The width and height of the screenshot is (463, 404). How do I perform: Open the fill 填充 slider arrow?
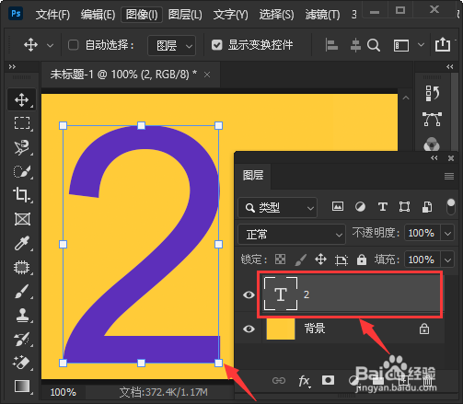tap(447, 260)
